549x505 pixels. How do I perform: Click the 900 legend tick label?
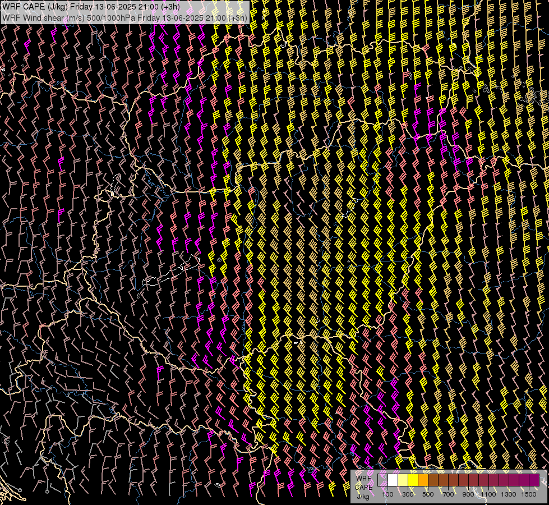(468, 494)
